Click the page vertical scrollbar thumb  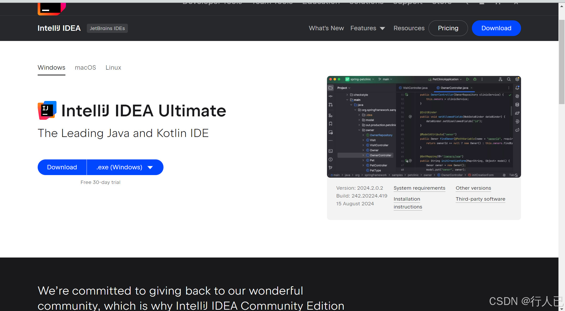point(562,62)
